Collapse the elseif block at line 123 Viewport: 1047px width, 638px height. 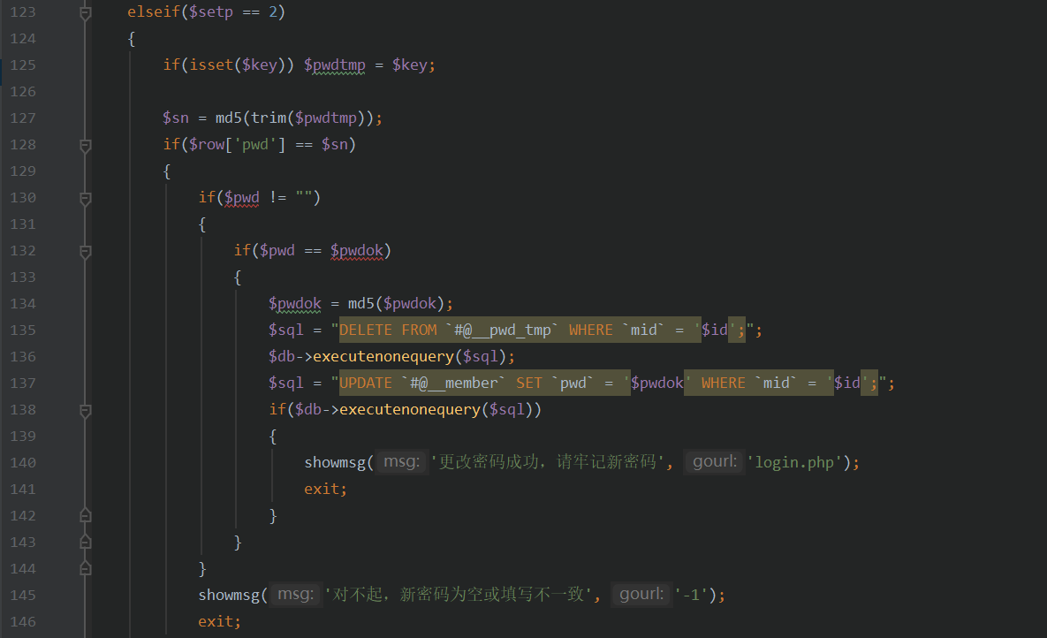(86, 12)
